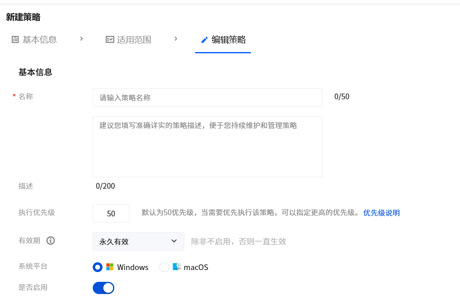Toggle the 是否启用 switch off
The width and height of the screenshot is (460, 305).
(x=104, y=288)
